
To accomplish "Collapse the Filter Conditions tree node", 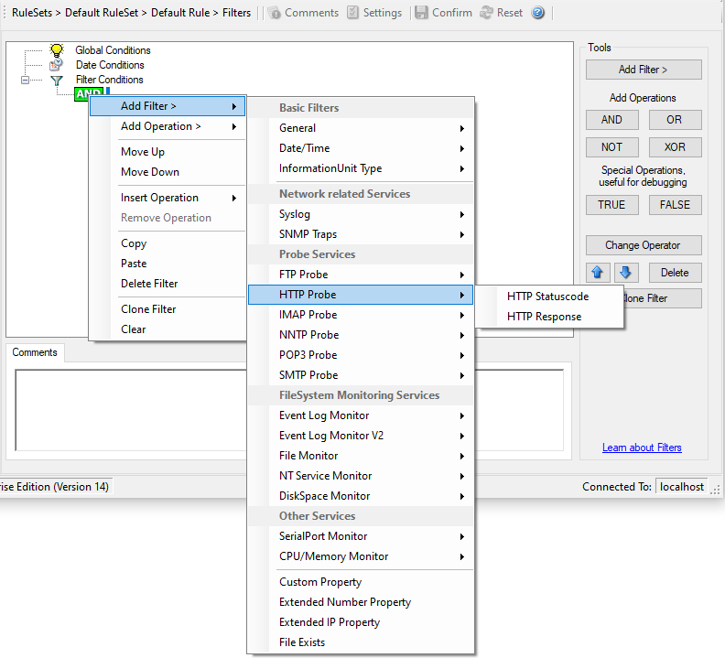I will click(x=26, y=80).
